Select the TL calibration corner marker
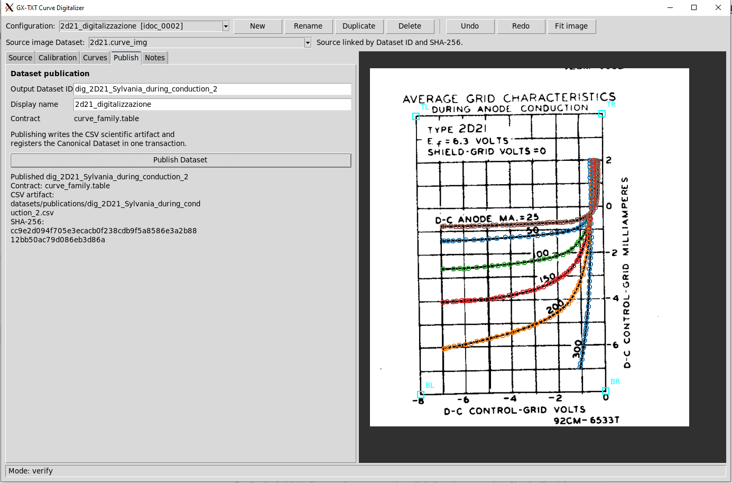732x483 pixels. (x=416, y=116)
